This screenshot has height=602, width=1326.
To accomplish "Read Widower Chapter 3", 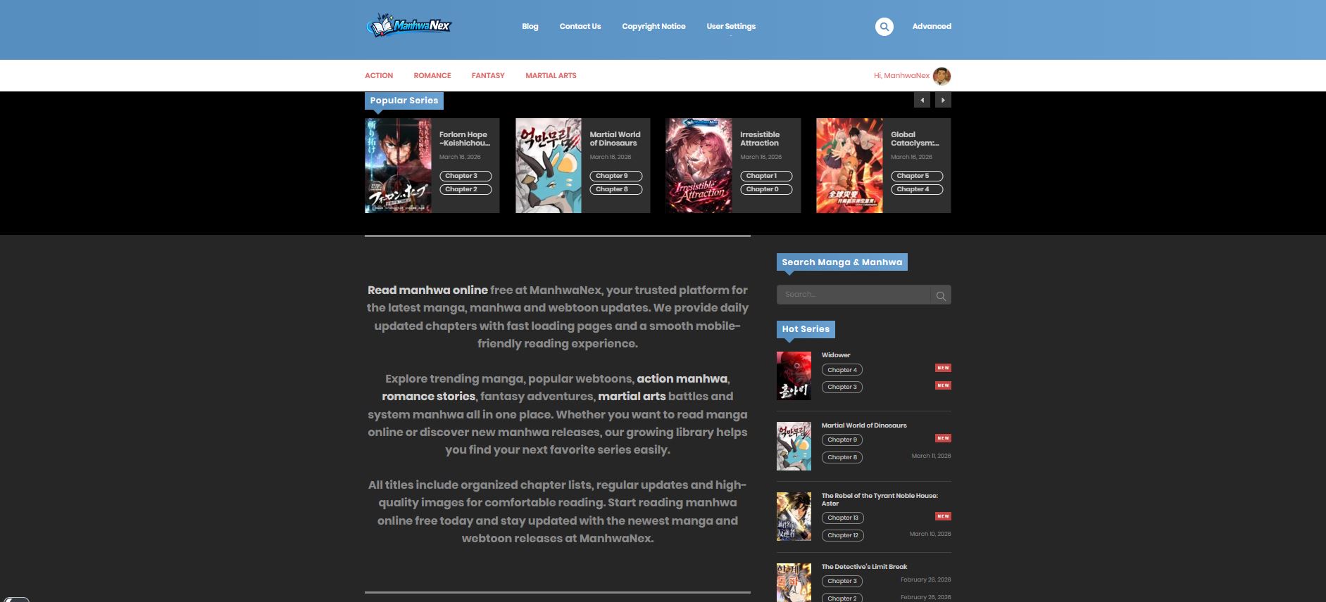I will coord(842,387).
